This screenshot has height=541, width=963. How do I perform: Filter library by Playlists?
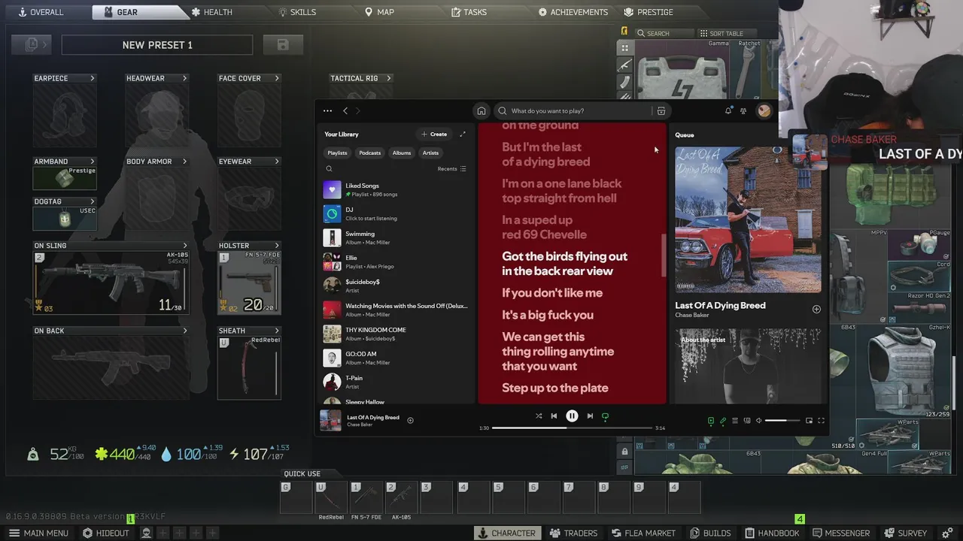coord(337,153)
